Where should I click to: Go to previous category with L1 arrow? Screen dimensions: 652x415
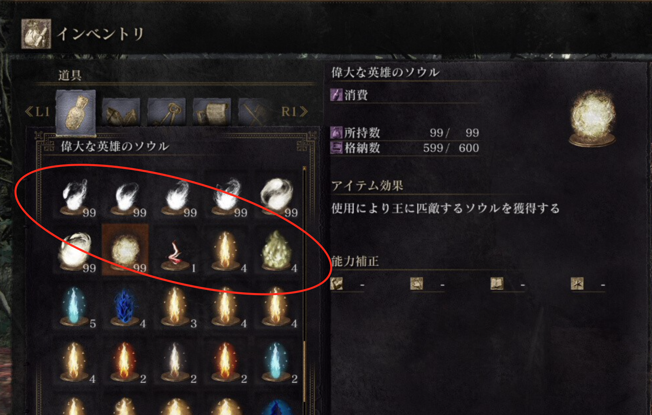pyautogui.click(x=37, y=112)
